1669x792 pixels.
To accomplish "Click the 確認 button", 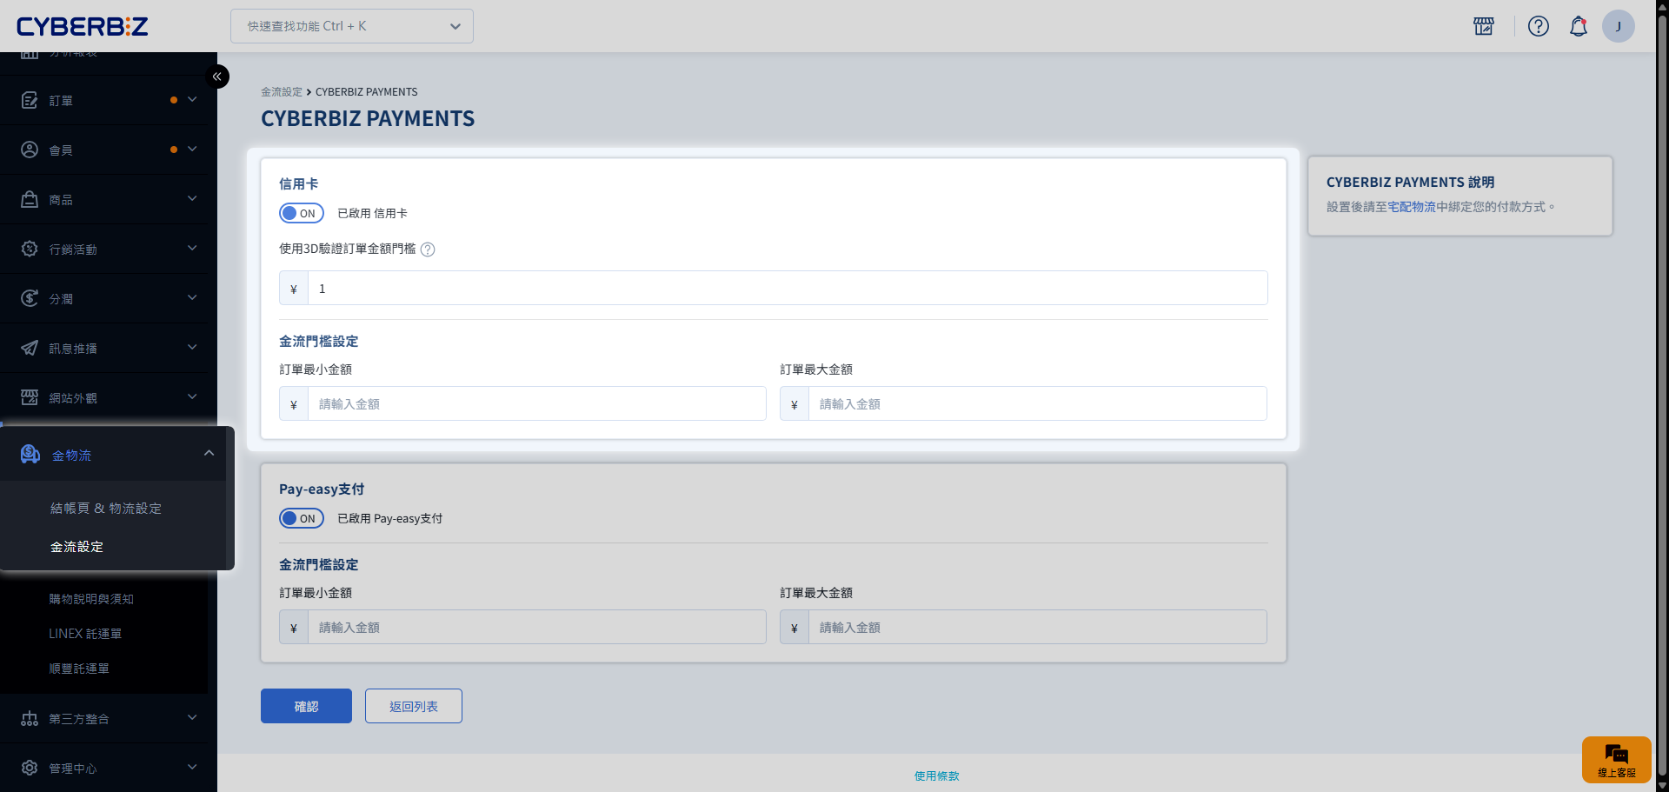I will click(306, 706).
